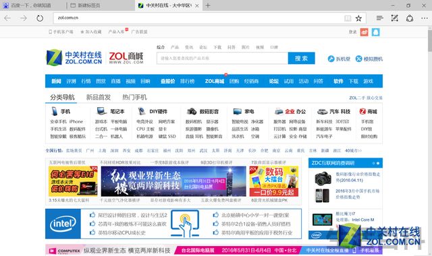Click the 手机 category phone icon

pos(54,111)
